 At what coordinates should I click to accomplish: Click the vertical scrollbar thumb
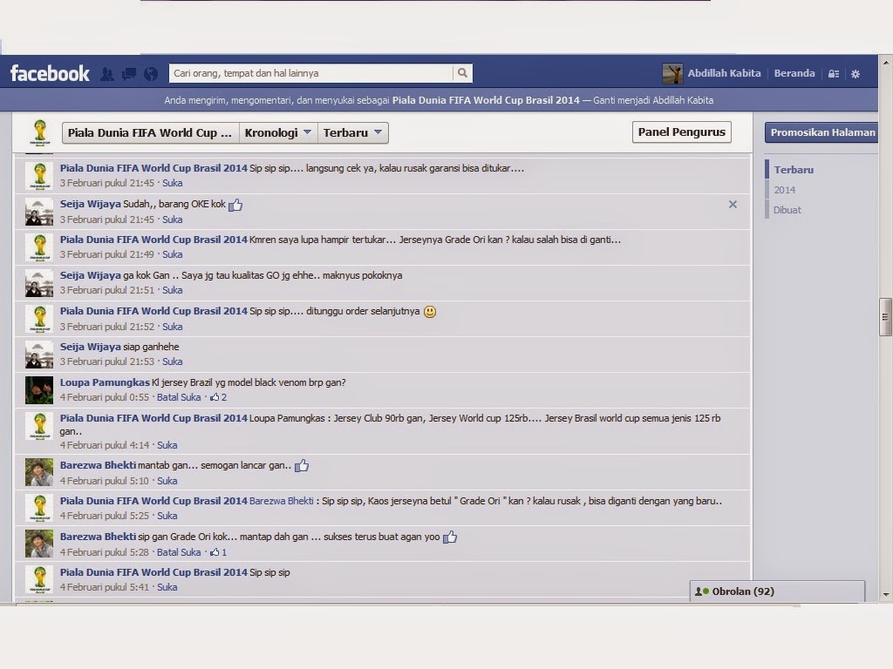pos(886,317)
